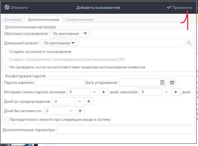The height and width of the screenshot is (146, 198).
Task: Enable 'Создать системного пользователя' checkbox
Action: 7,52
